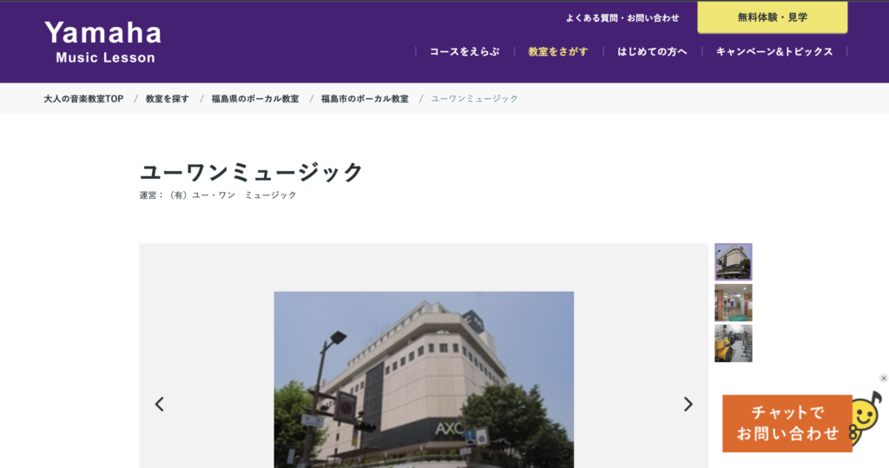Open the コースをえらぶ menu
Viewport: 889px width, 468px height.
[x=464, y=51]
